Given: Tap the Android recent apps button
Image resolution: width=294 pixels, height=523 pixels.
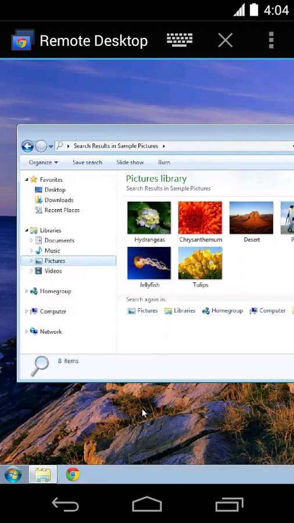Looking at the screenshot, I should tap(229, 504).
